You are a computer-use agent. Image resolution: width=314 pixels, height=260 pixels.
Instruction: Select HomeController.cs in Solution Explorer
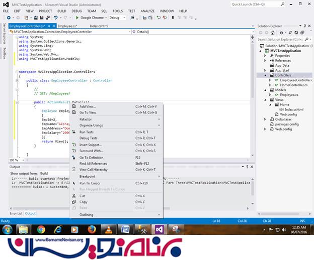(x=293, y=85)
